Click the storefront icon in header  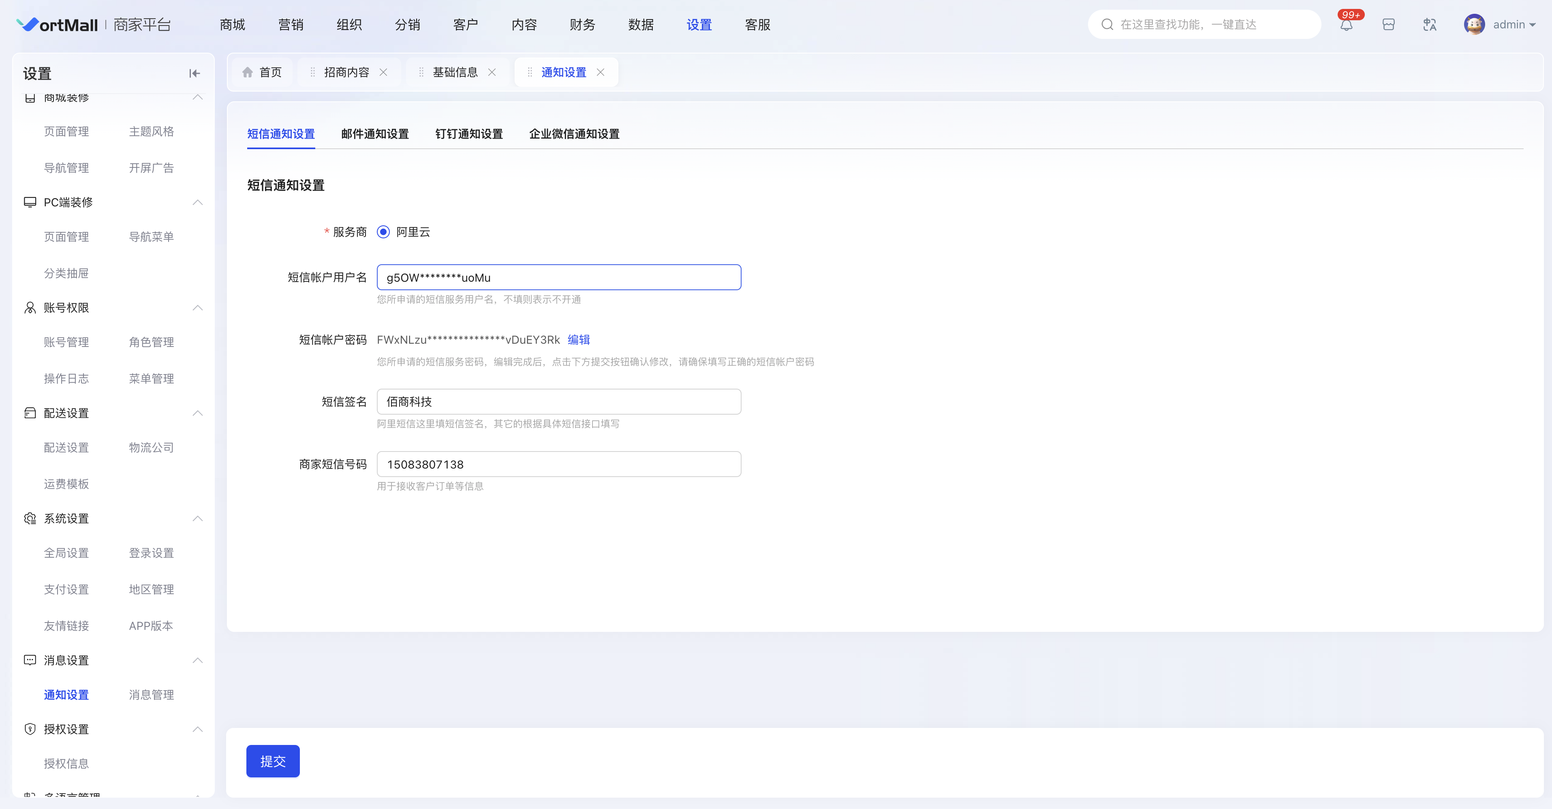tap(1388, 25)
